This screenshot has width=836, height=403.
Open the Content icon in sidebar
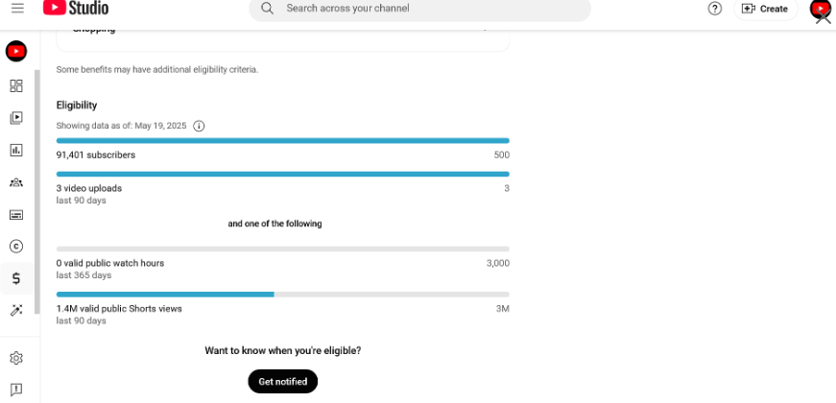click(16, 118)
